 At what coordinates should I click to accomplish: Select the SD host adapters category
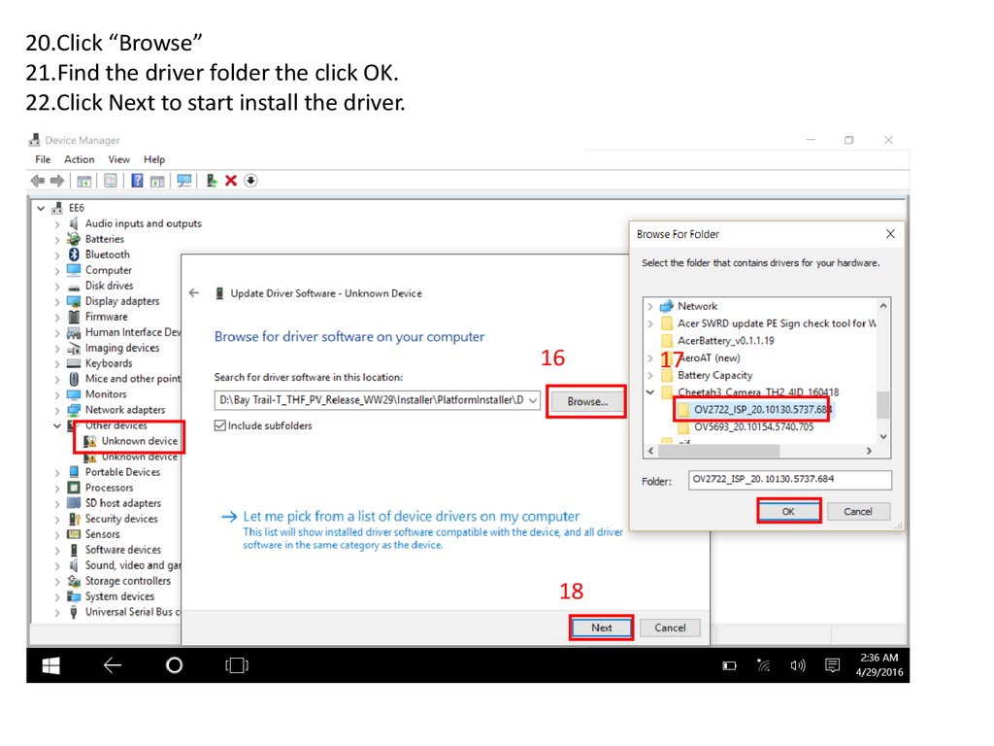(x=123, y=503)
